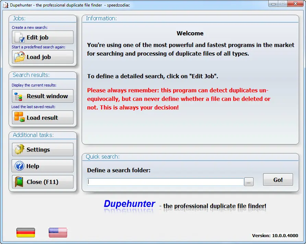The height and width of the screenshot is (244, 306).
Task: Click 'Display the current results:' label
Action: [34, 85]
